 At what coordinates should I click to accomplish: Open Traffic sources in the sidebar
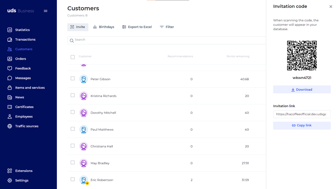pos(27,126)
